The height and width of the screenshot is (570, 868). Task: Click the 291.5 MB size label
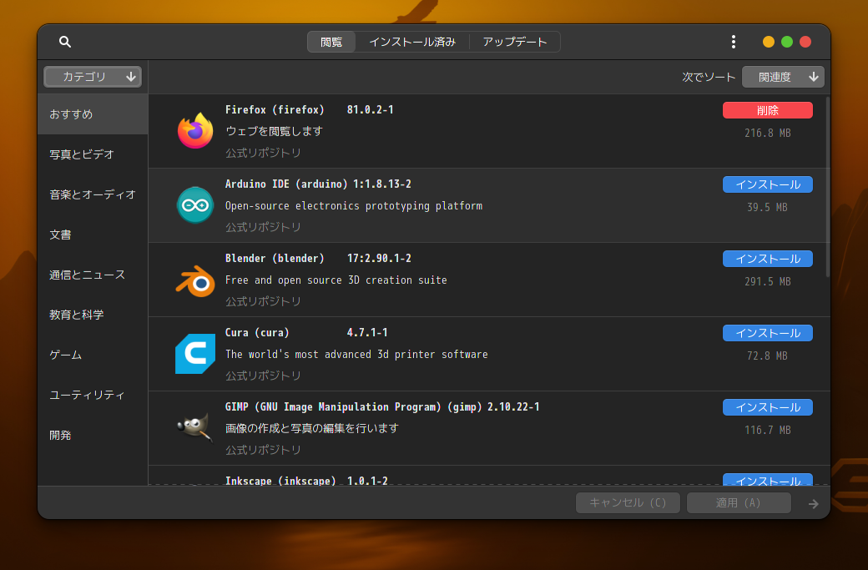pyautogui.click(x=767, y=281)
